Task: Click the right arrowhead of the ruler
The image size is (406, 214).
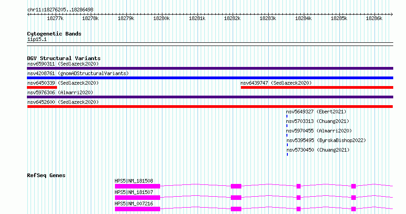Action: click(x=392, y=14)
